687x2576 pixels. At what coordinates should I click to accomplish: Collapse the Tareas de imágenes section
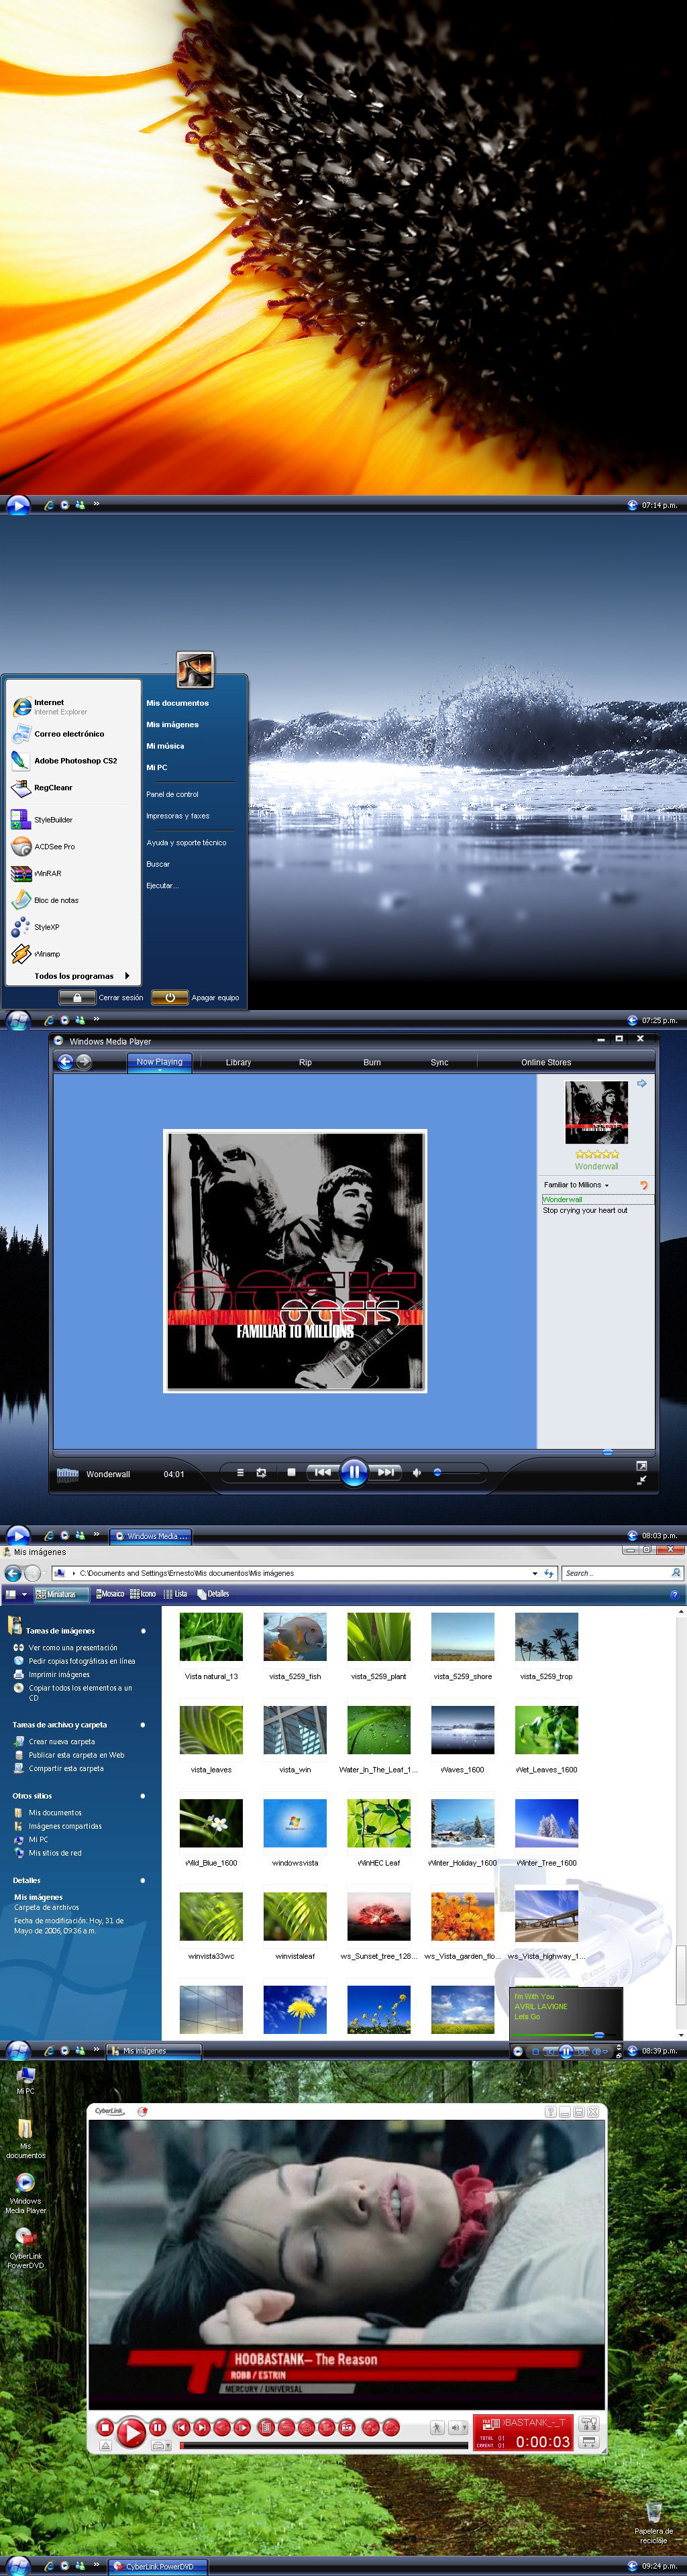(x=143, y=1631)
